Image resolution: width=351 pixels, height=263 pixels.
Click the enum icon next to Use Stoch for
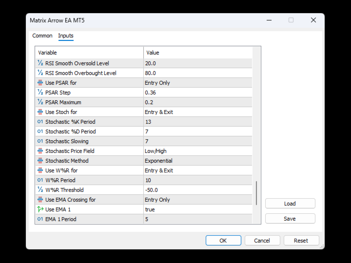40,112
